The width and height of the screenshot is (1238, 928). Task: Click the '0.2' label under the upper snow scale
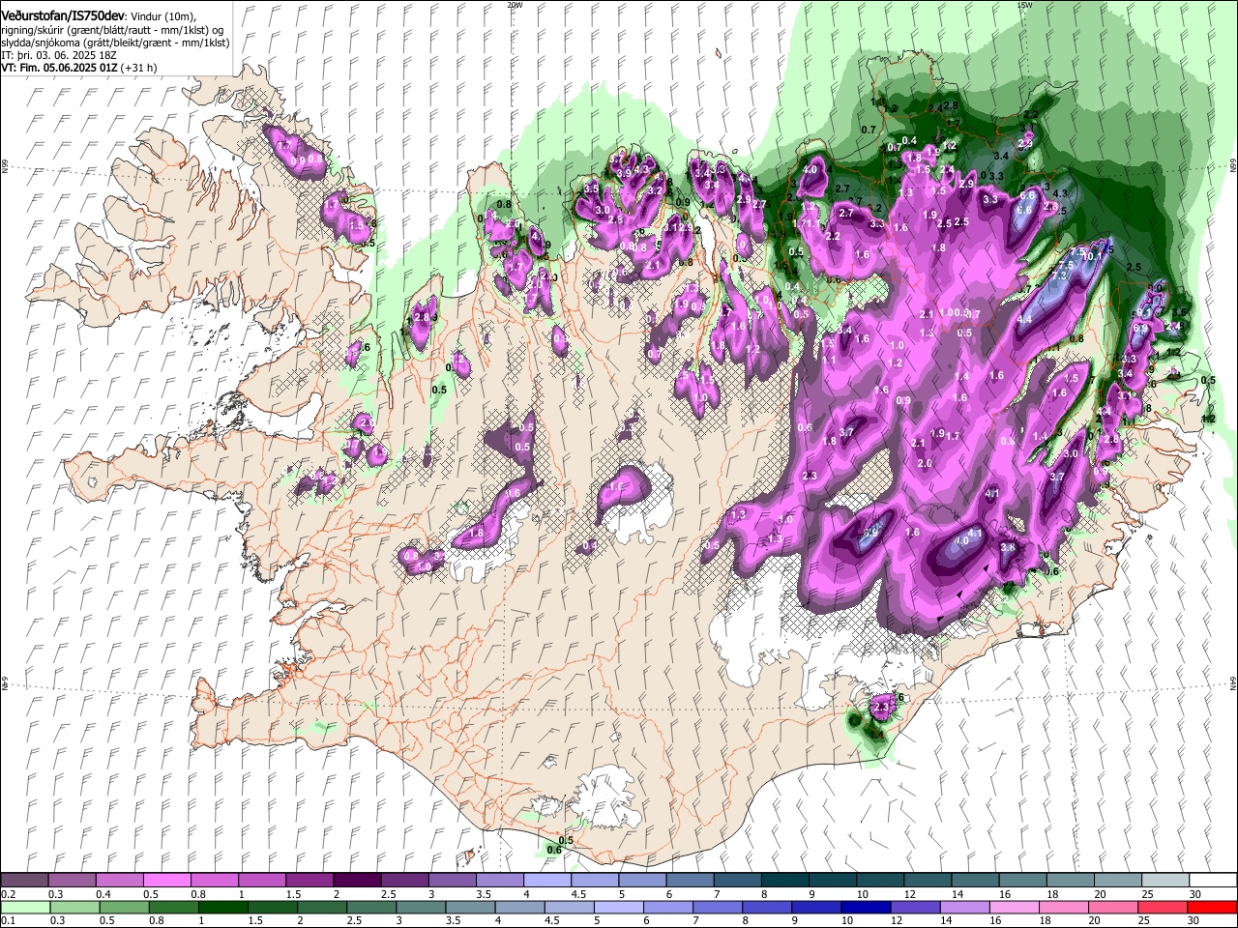click(x=9, y=894)
